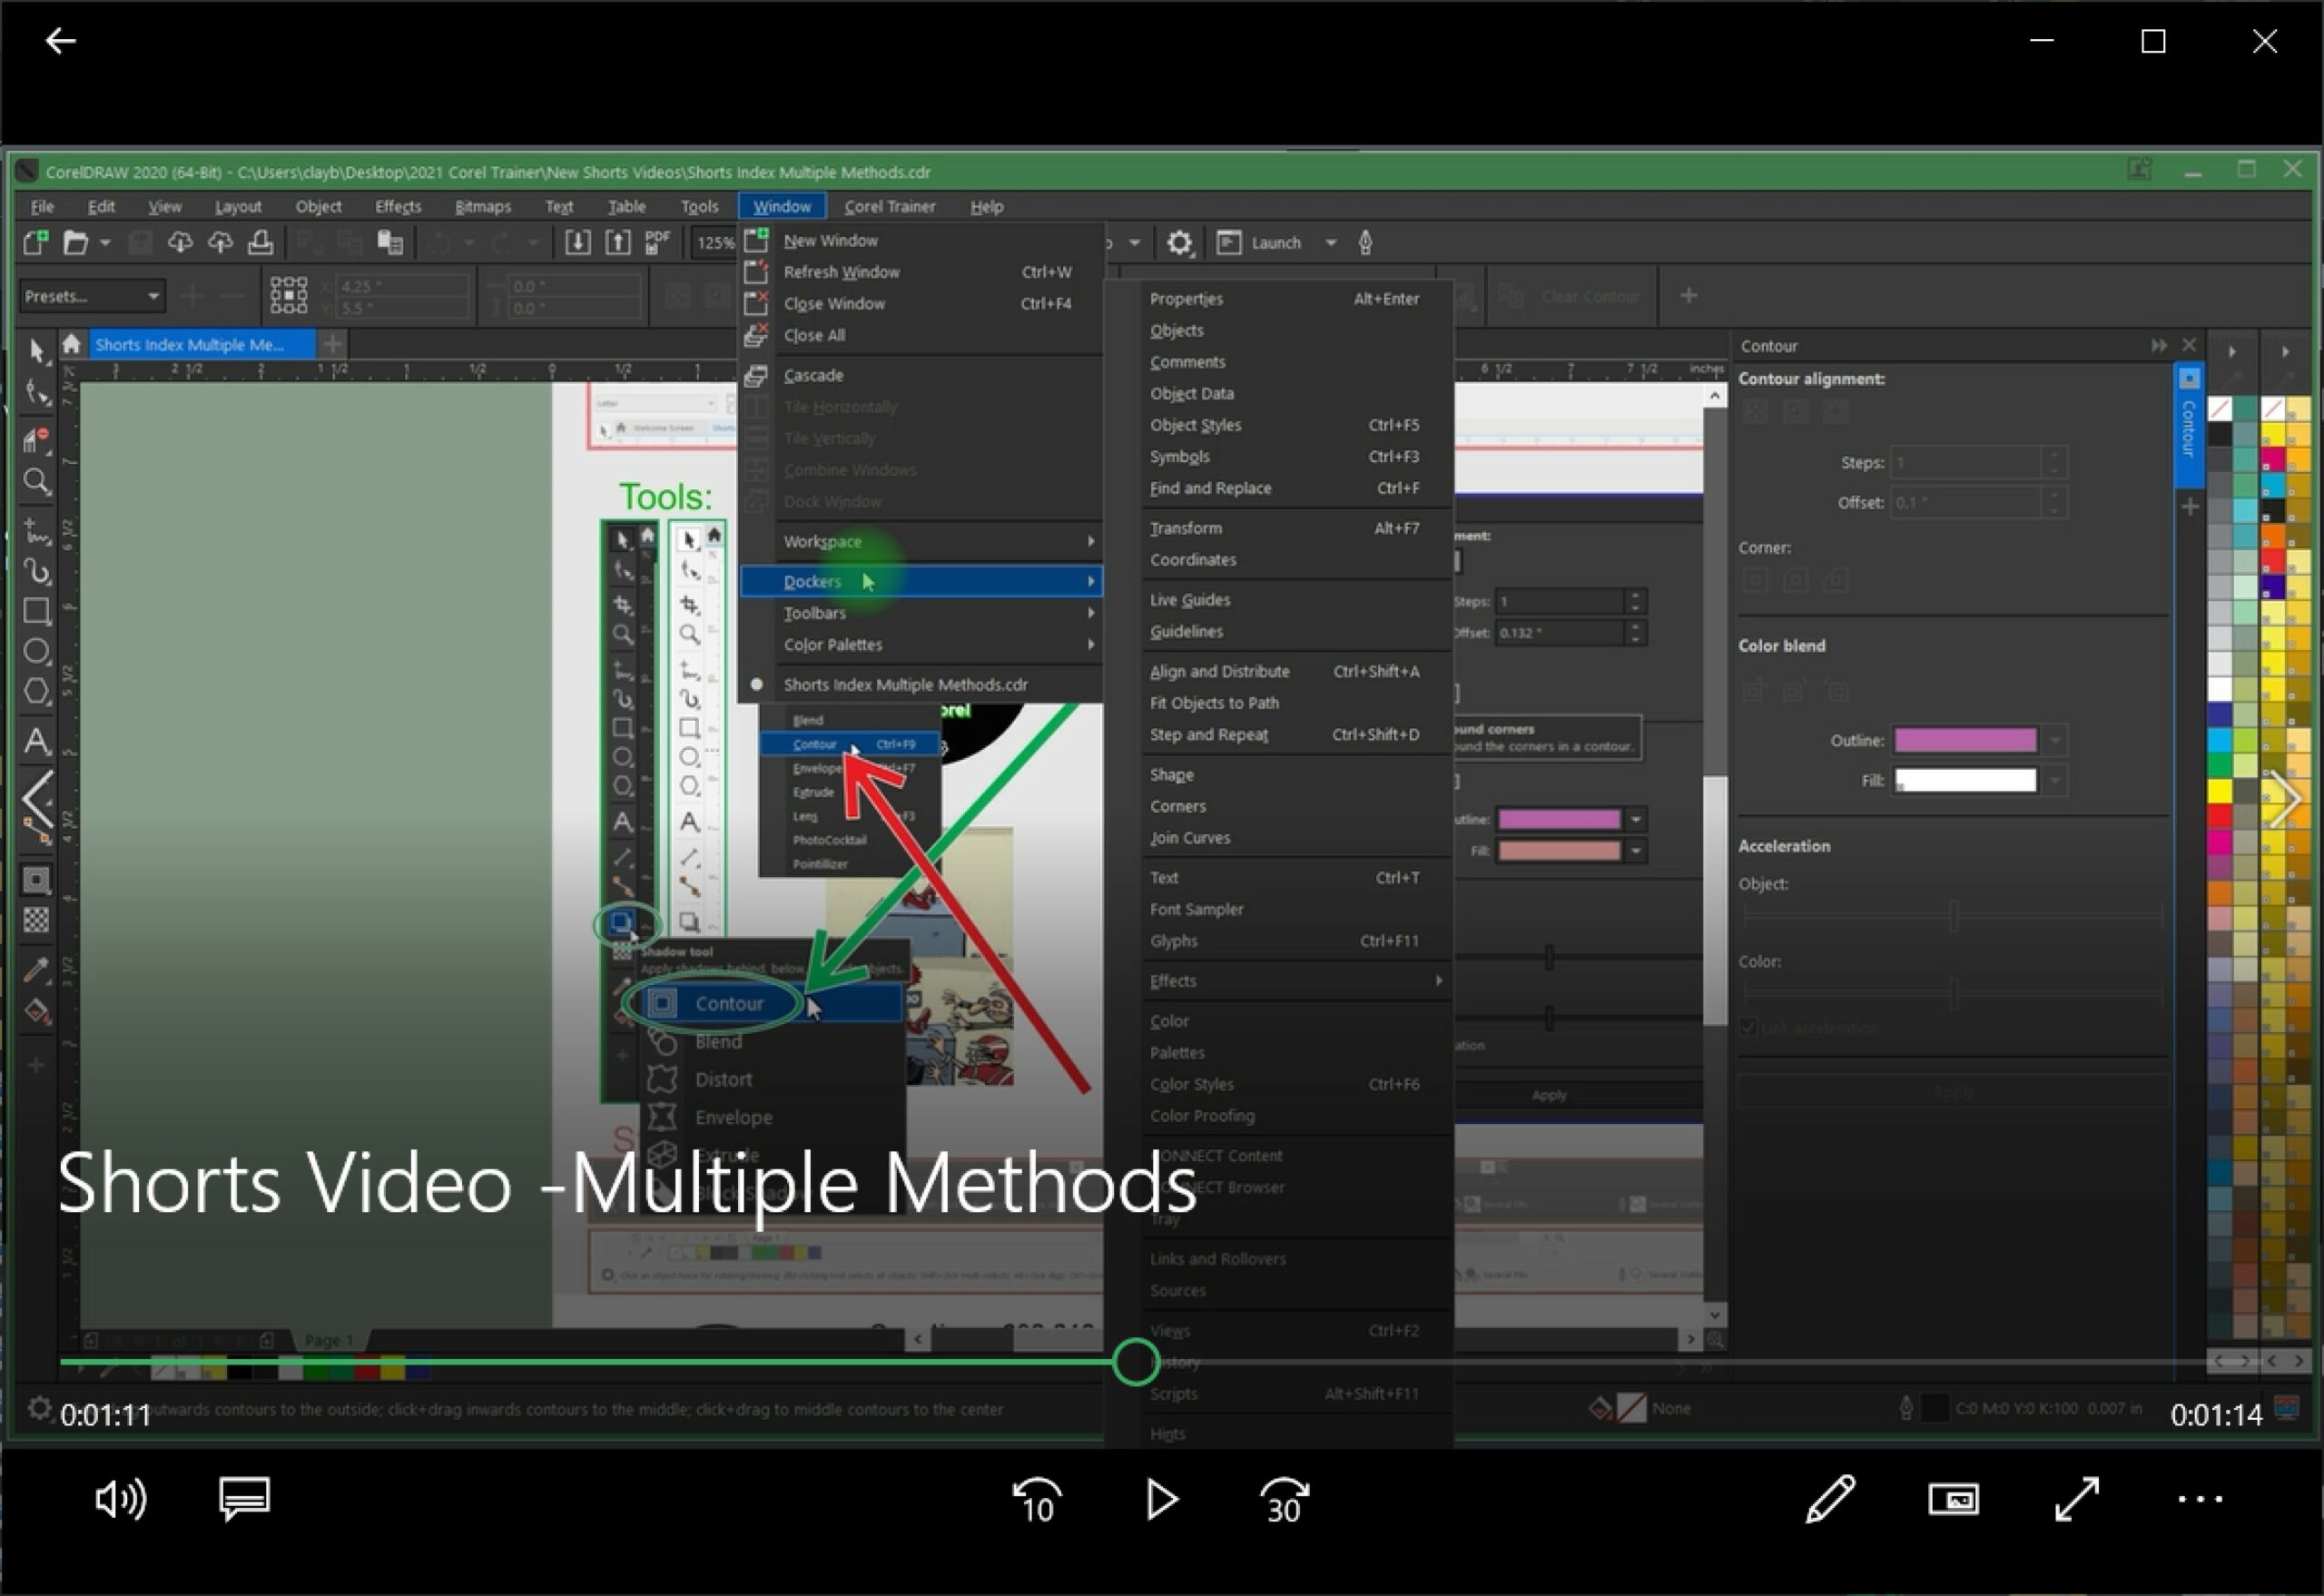Select the Text tool letter A

37,741
